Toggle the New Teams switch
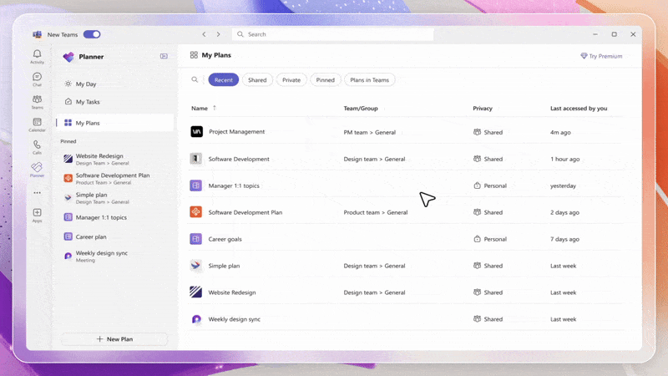The image size is (668, 376). coord(92,34)
